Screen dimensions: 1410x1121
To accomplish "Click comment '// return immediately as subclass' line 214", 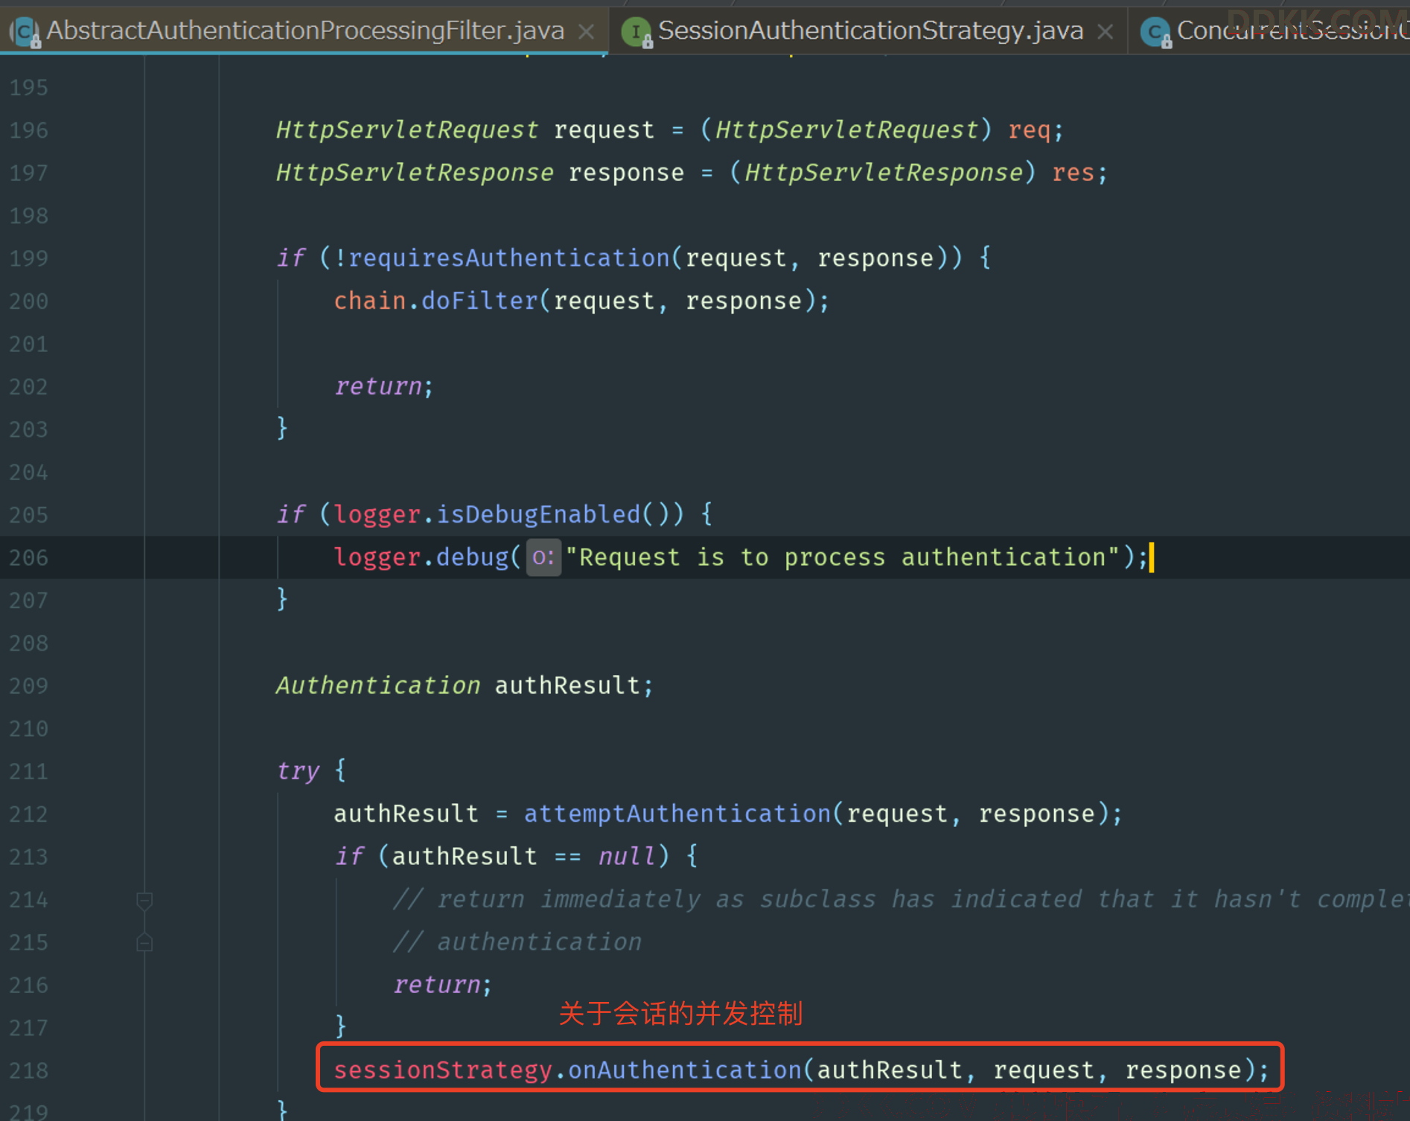I will click(x=901, y=899).
